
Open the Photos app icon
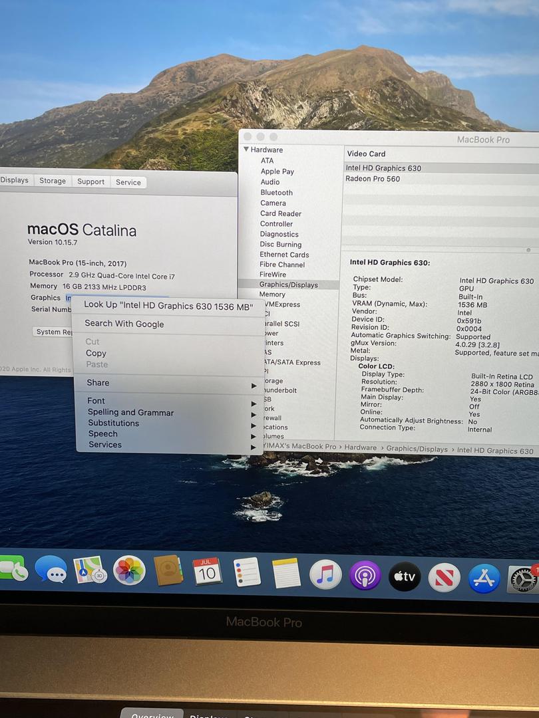129,570
